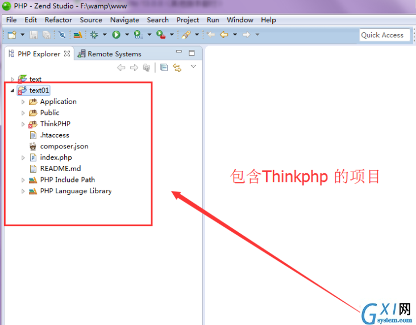
Task: Click the explorer Forward arrow icon
Action: pos(134,68)
